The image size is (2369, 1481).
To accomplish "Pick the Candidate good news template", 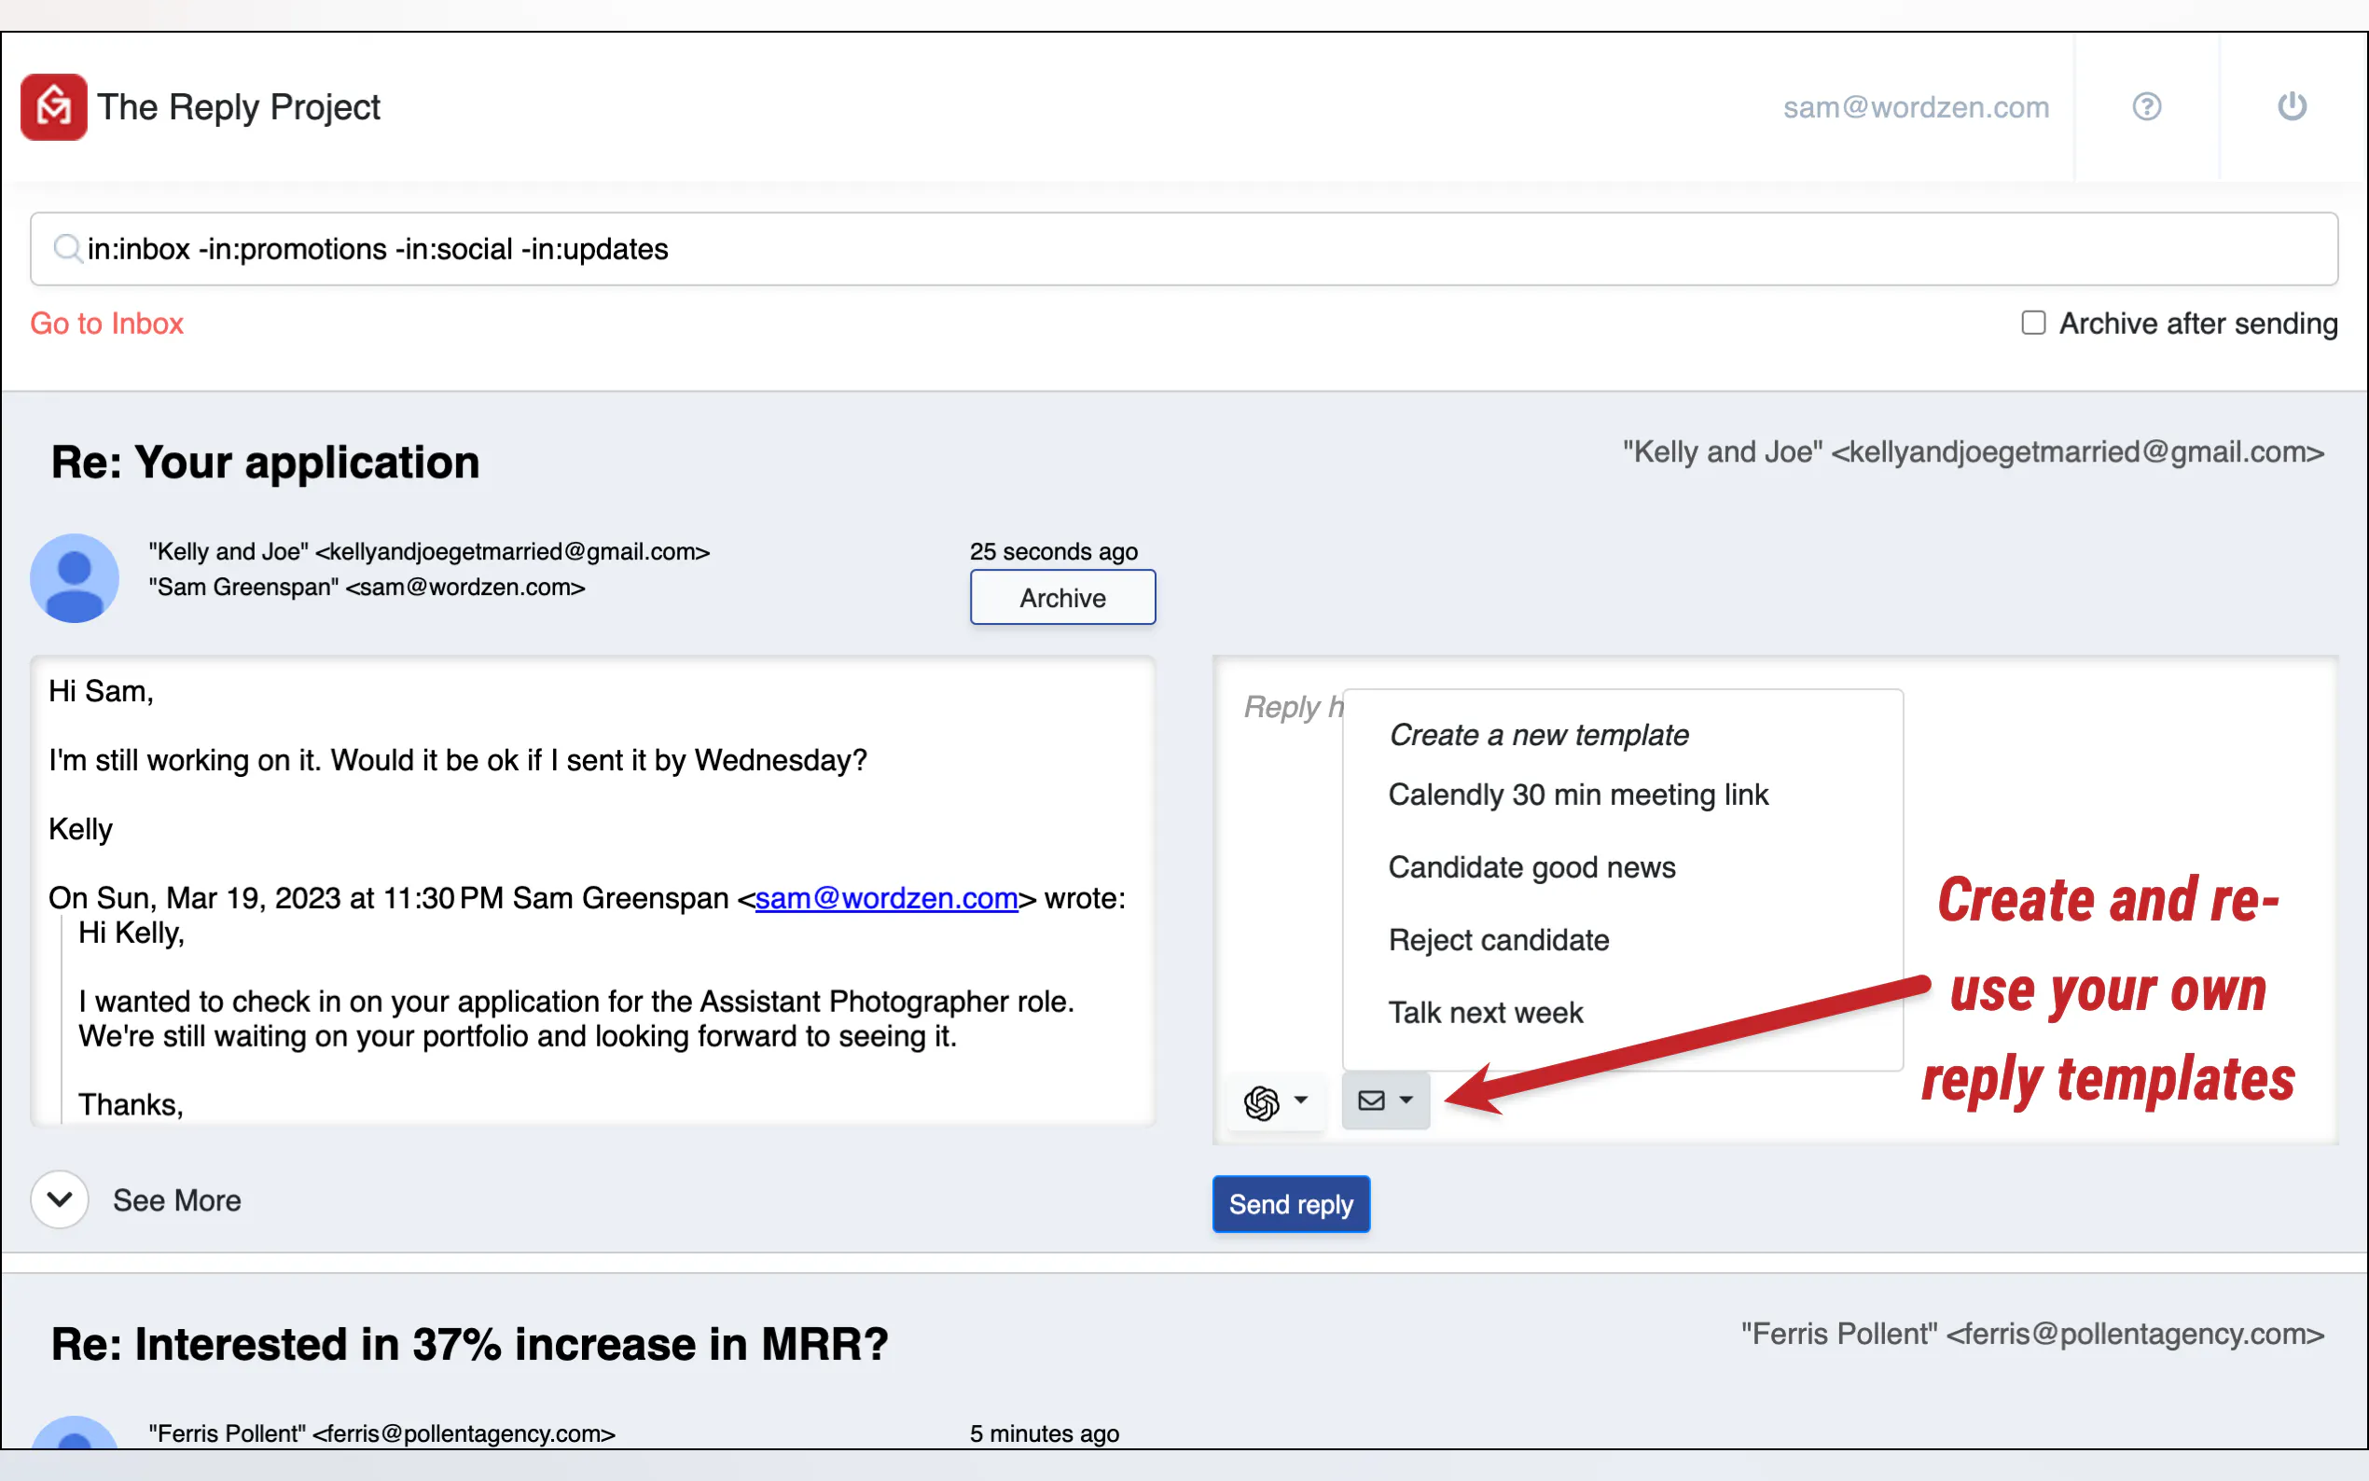I will point(1531,866).
